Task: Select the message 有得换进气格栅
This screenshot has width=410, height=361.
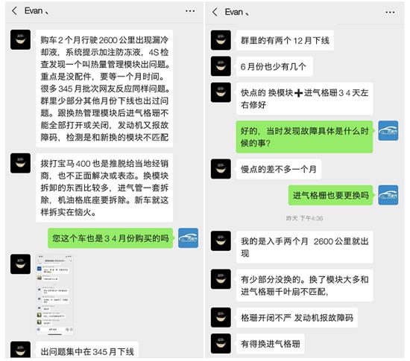Action: pos(271,344)
